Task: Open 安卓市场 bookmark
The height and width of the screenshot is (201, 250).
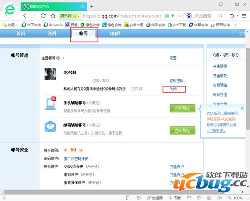Action: point(134,25)
